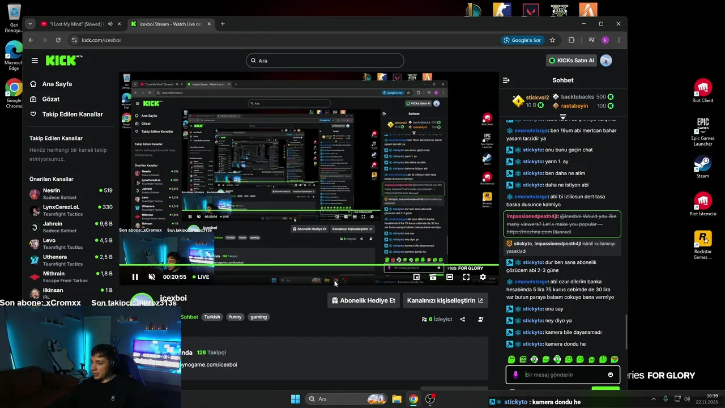Viewport: 725px width, 408px height.
Task: Select the funny tag
Action: (x=235, y=317)
